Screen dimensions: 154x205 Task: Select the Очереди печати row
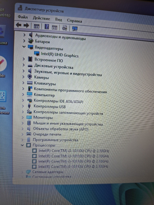click(47, 134)
